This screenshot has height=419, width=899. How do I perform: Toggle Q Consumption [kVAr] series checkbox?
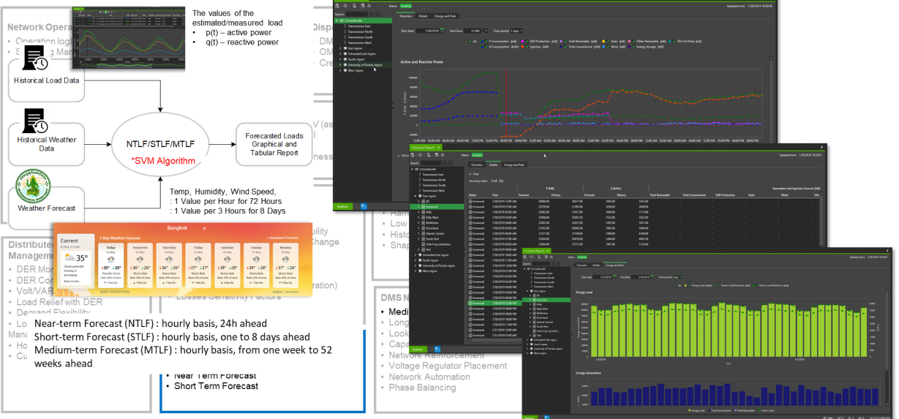point(486,47)
